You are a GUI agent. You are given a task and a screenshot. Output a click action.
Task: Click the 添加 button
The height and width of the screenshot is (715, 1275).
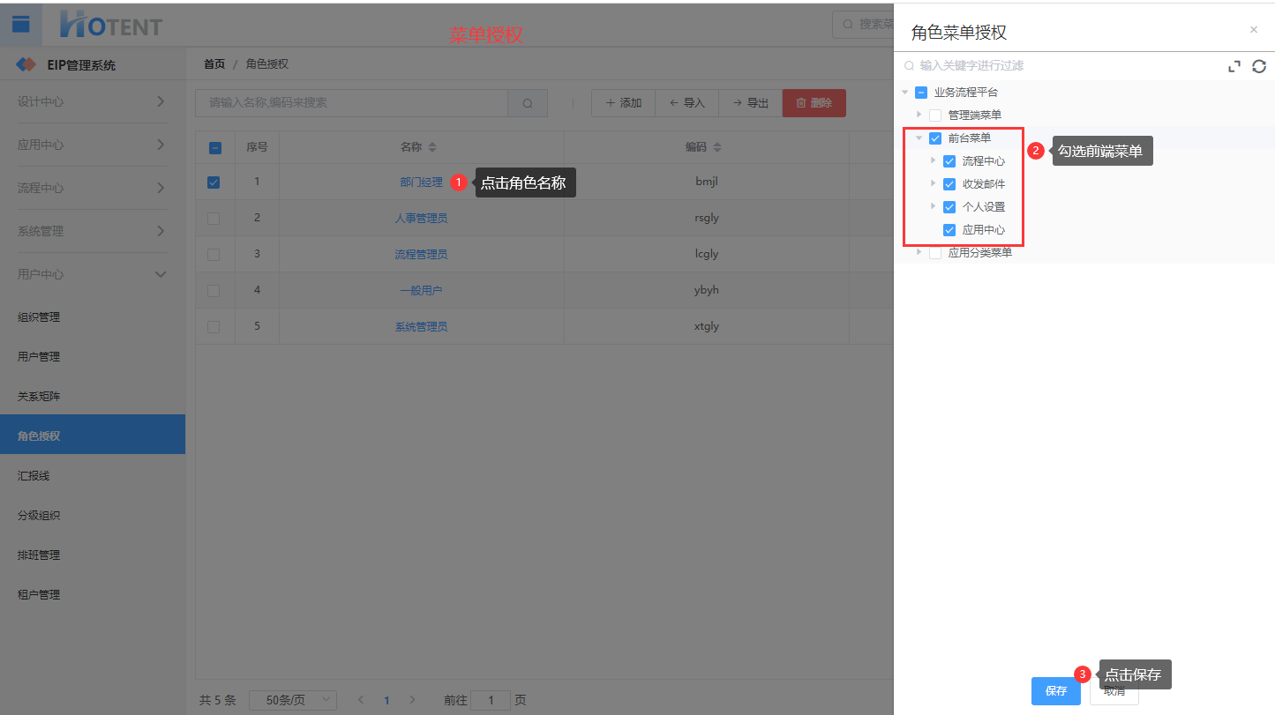pos(623,103)
